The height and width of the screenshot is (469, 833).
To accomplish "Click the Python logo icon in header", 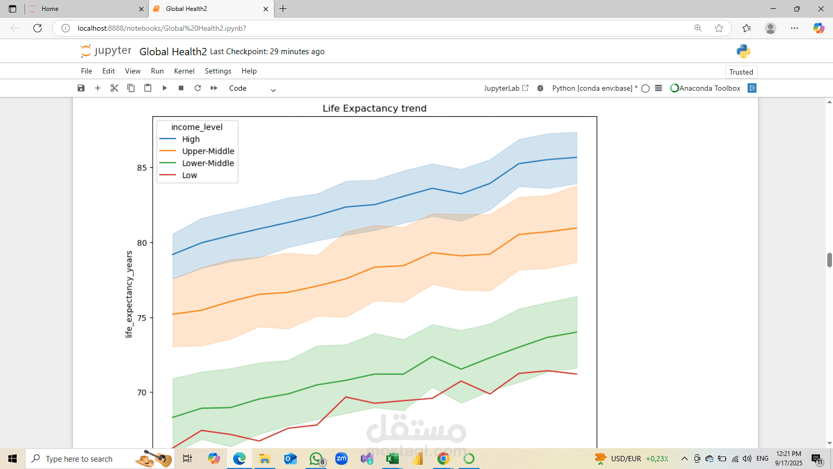I will [x=743, y=51].
